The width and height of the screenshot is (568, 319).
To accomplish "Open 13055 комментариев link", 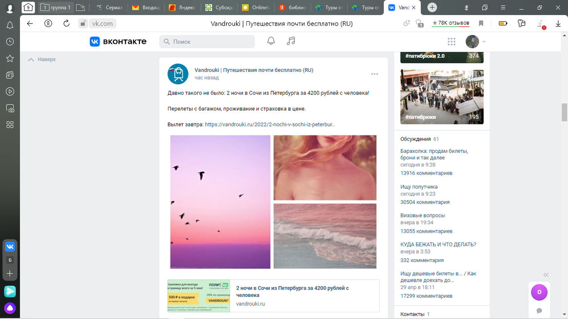I will click(426, 231).
